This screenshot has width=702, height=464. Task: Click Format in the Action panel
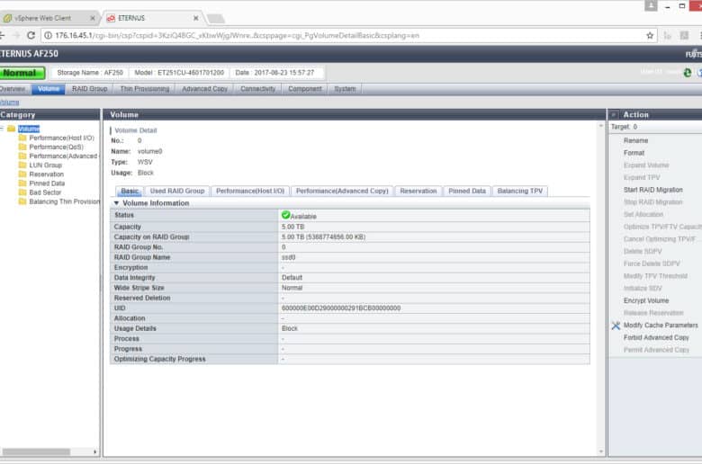634,153
